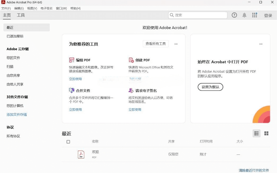Click the 设置为默认 button
277x173 pixels.
(210, 87)
